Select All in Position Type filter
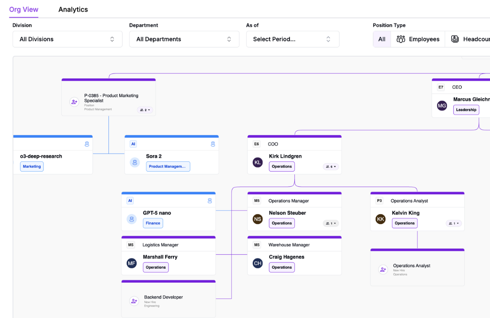This screenshot has height=318, width=490. [x=382, y=39]
